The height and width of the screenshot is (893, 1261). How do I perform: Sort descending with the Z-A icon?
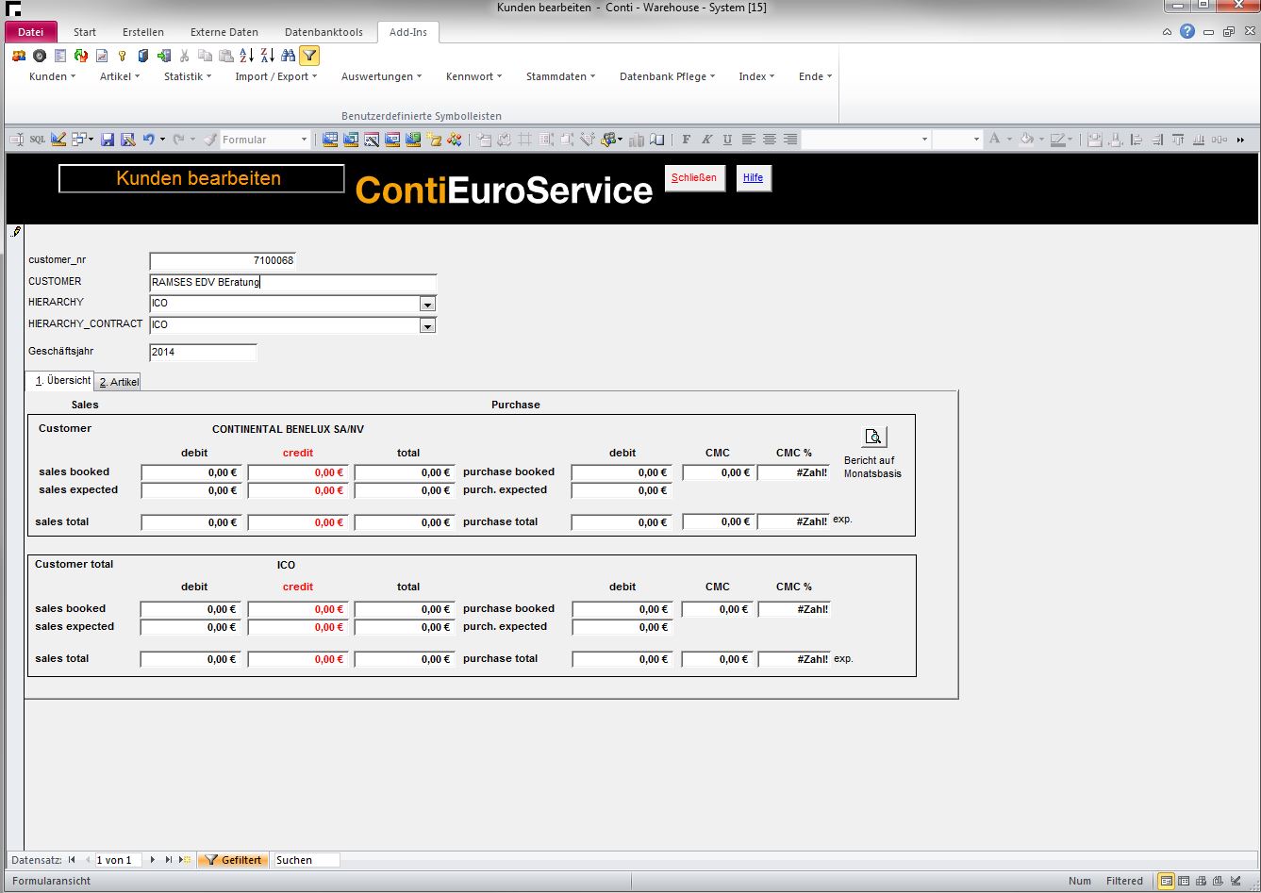tap(268, 56)
